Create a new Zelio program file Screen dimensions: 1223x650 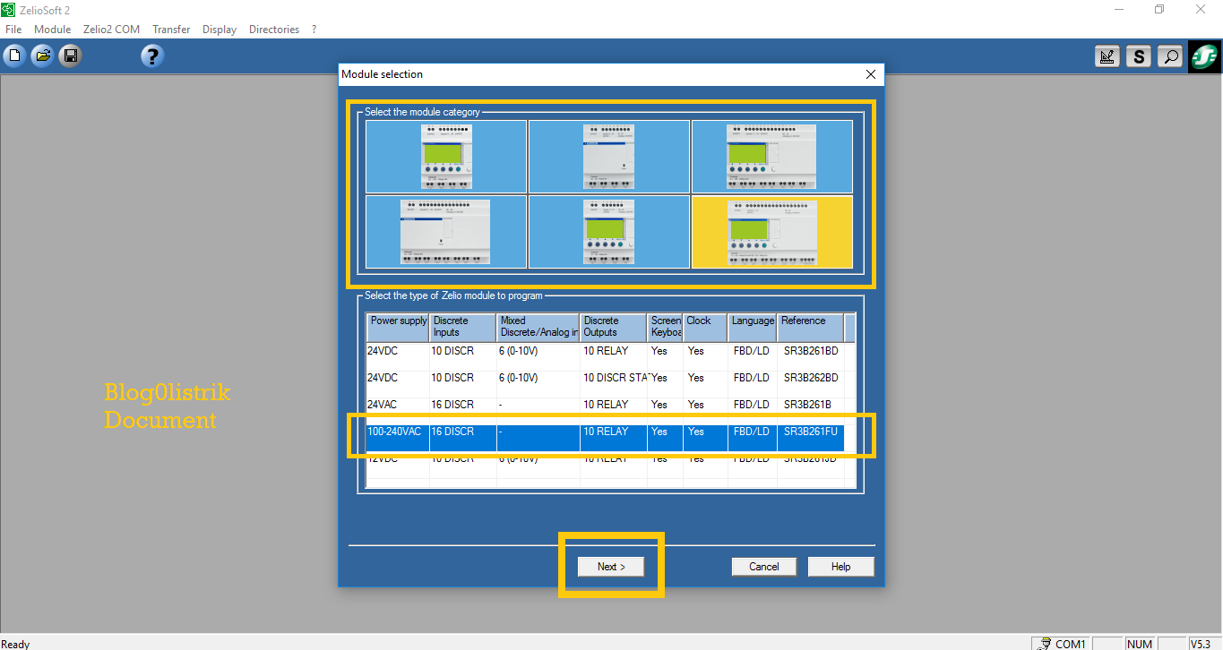pos(13,55)
